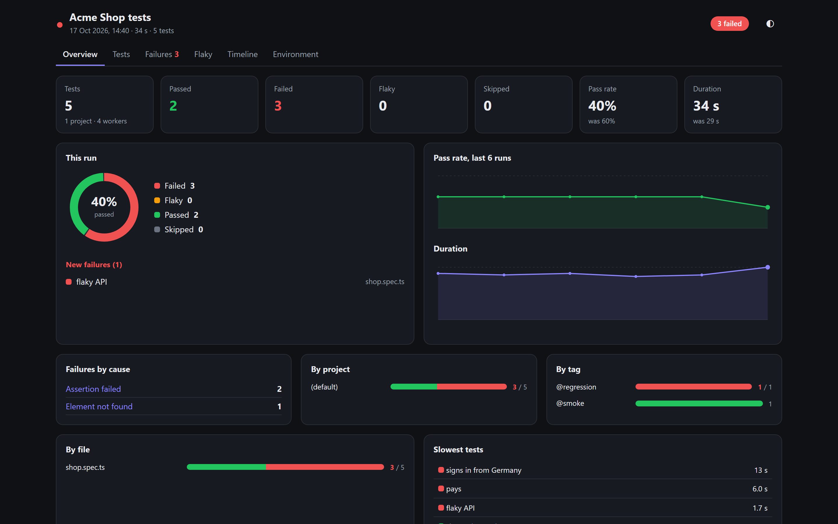Open slowest test signs in from Germany
This screenshot has height=524, width=838.
pyautogui.click(x=603, y=470)
